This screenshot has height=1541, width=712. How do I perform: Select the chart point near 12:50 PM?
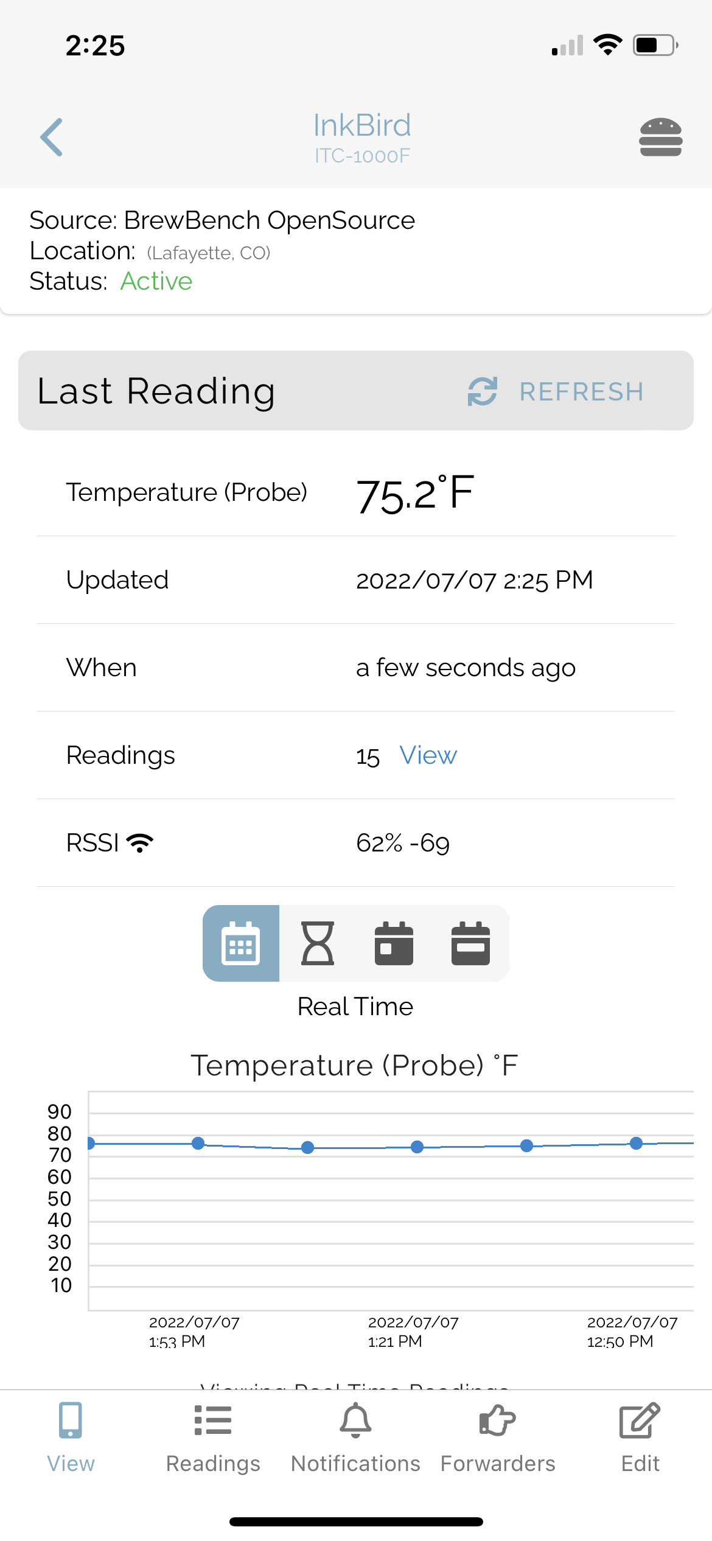tap(637, 1143)
